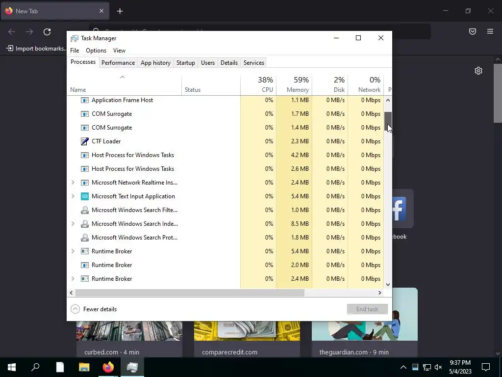Viewport: 502px width, 377px height.
Task: Click the Task Manager tray monitor icon
Action: (415, 367)
